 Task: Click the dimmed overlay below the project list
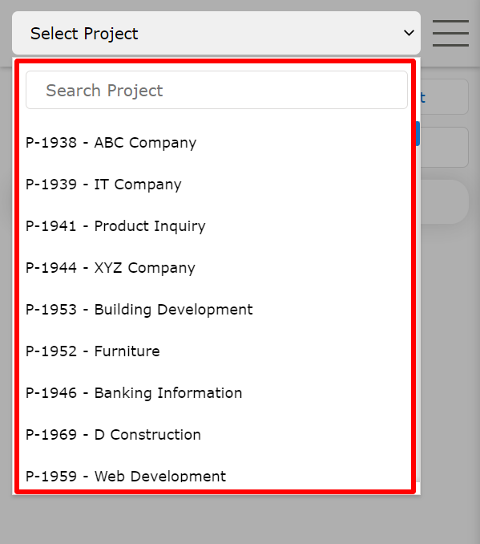pyautogui.click(x=240, y=519)
